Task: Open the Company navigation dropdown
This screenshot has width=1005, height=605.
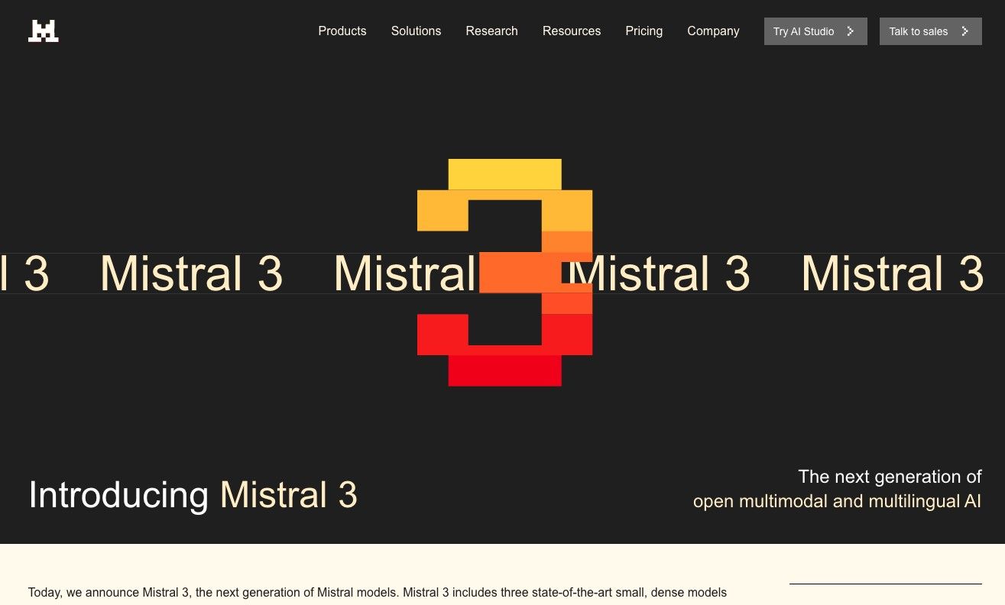Action: coord(713,31)
